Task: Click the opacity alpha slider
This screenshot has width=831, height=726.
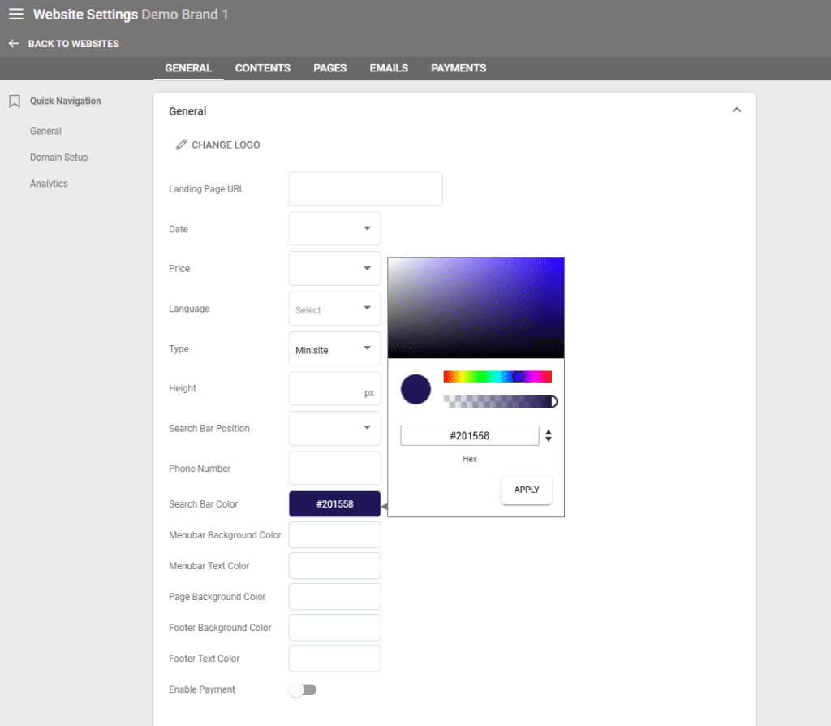Action: tap(498, 401)
